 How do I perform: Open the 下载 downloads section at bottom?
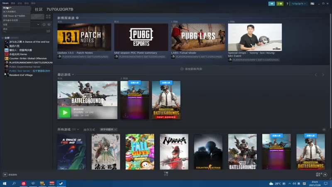166,174
